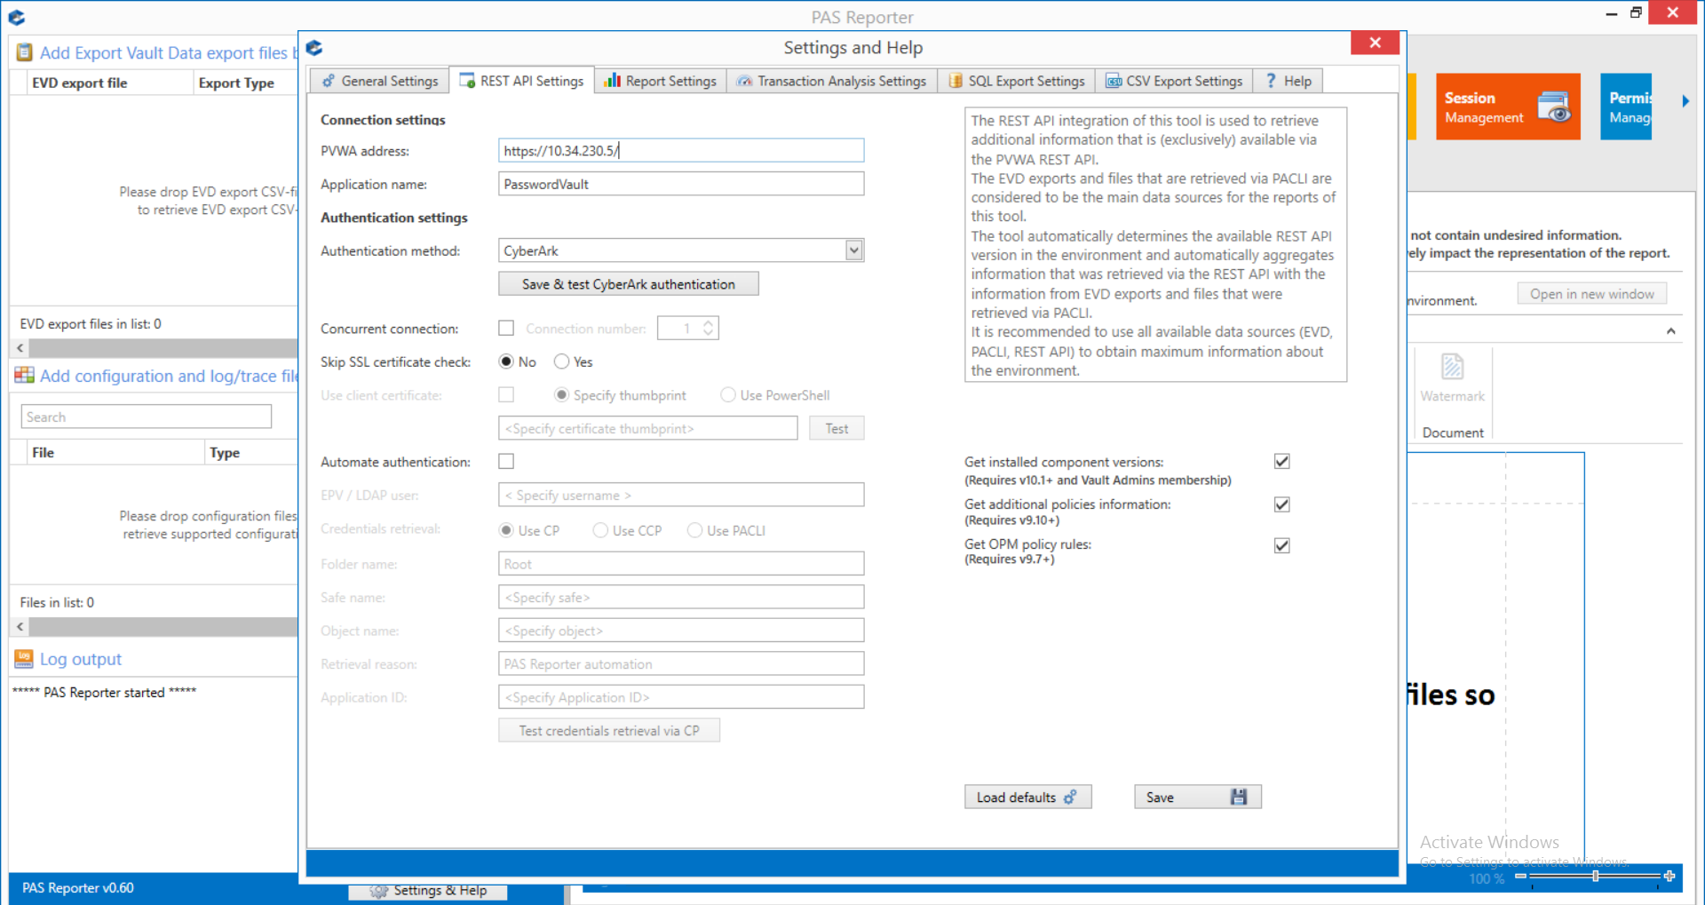Click the Watermark document icon
1705x905 pixels.
coord(1452,366)
